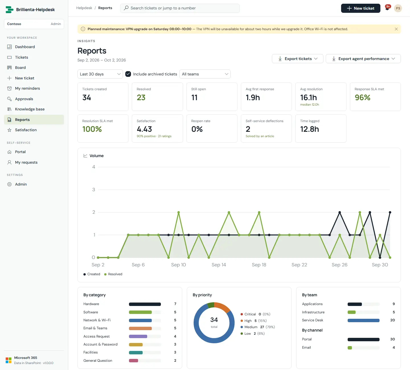Open Reports in the sidebar

pyautogui.click(x=34, y=120)
